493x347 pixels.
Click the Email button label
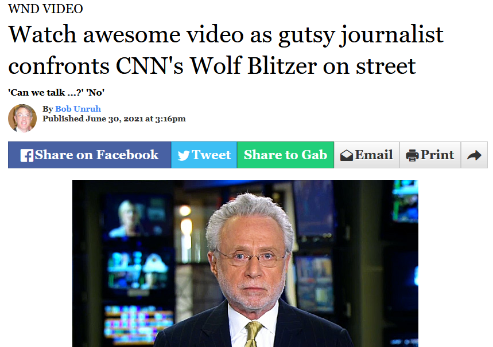(x=374, y=155)
